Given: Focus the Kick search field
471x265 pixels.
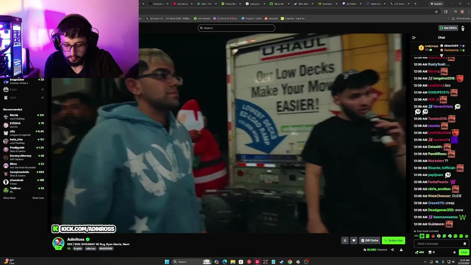Looking at the screenshot, I should pos(236,28).
